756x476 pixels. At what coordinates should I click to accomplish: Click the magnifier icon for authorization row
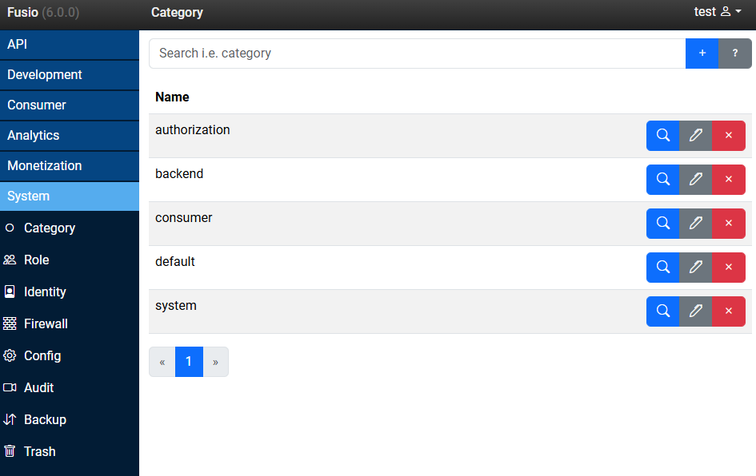pyautogui.click(x=662, y=136)
